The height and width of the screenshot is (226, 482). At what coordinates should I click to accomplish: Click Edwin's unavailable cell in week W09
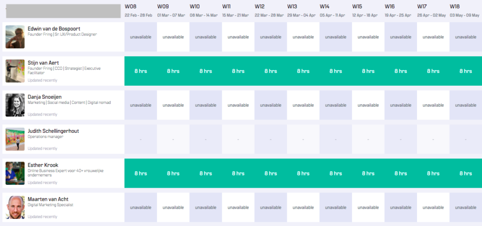173,37
